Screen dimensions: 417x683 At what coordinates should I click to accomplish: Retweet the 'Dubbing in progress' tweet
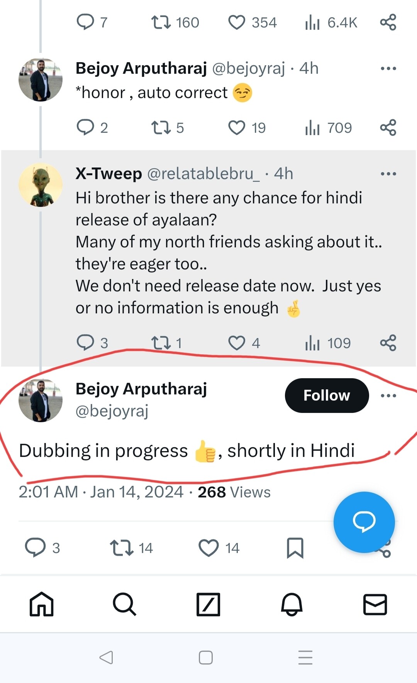click(x=122, y=548)
